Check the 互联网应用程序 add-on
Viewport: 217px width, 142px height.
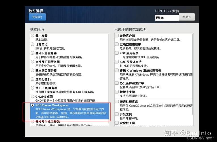pyautogui.click(x=117, y=44)
